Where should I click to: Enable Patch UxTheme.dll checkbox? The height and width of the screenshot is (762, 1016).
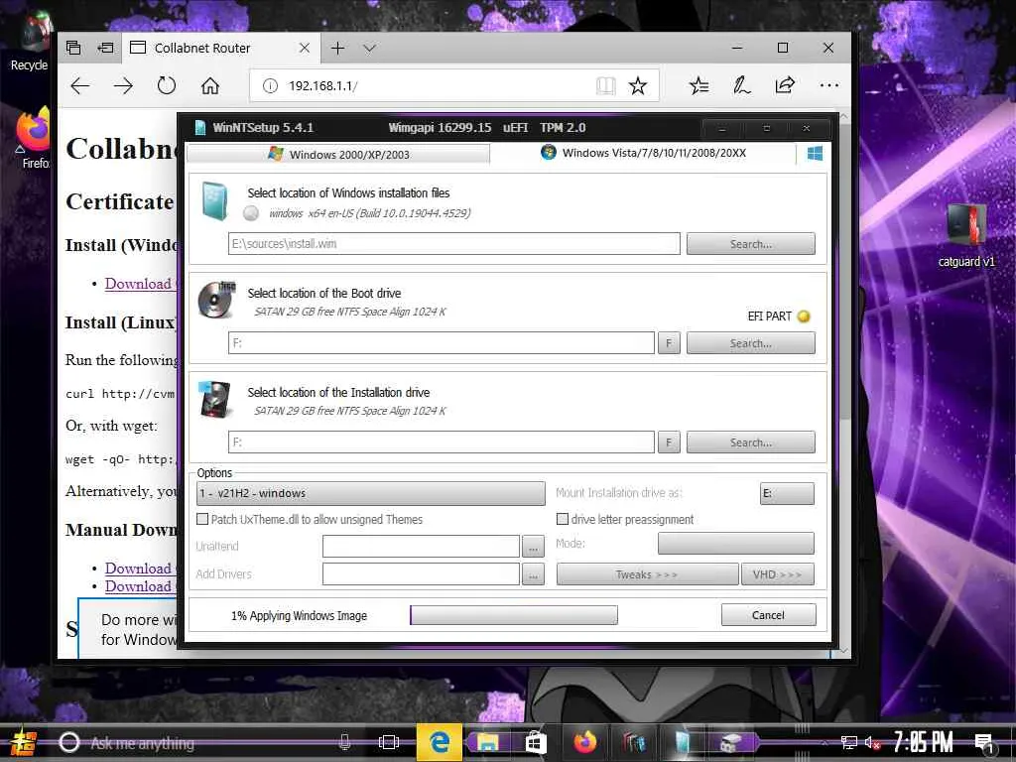click(x=202, y=519)
